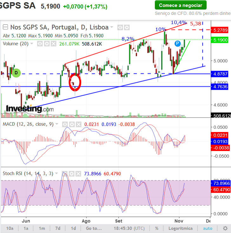Click the 18:45:30 (UTC) timezone clock
Image resolution: width=231 pixels, height=233 pixels.
[x=129, y=228]
